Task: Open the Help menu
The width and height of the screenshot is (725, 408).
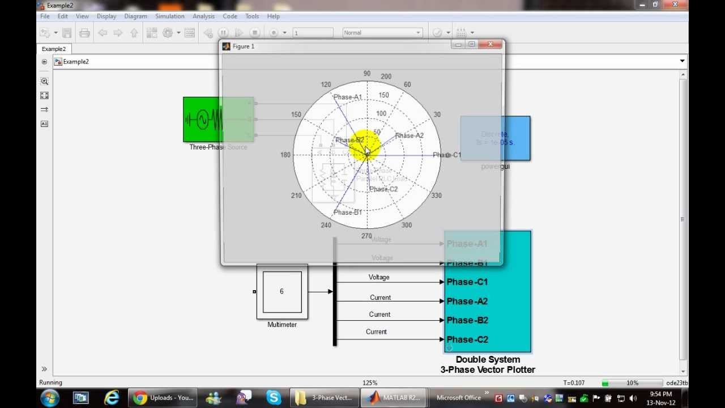Action: (x=273, y=16)
